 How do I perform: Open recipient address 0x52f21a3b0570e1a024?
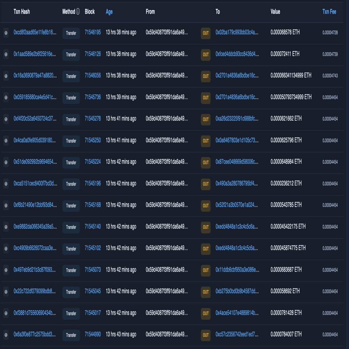(236, 205)
